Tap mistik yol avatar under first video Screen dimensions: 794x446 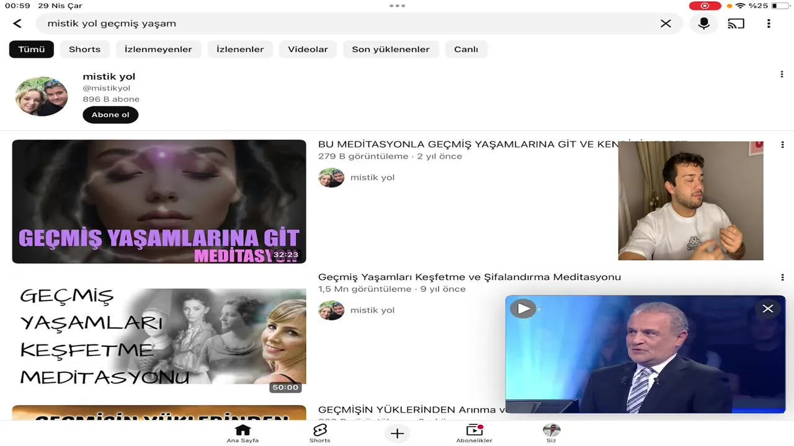pos(331,178)
